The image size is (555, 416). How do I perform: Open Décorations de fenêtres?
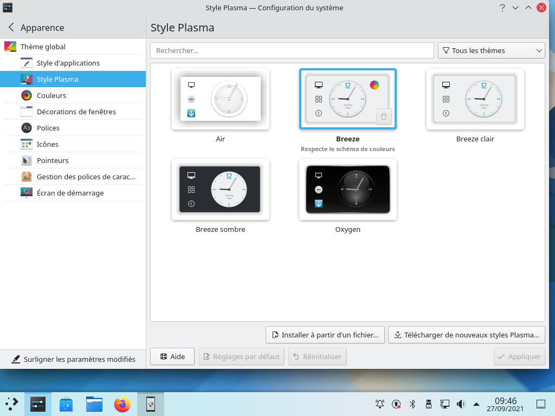pos(73,112)
